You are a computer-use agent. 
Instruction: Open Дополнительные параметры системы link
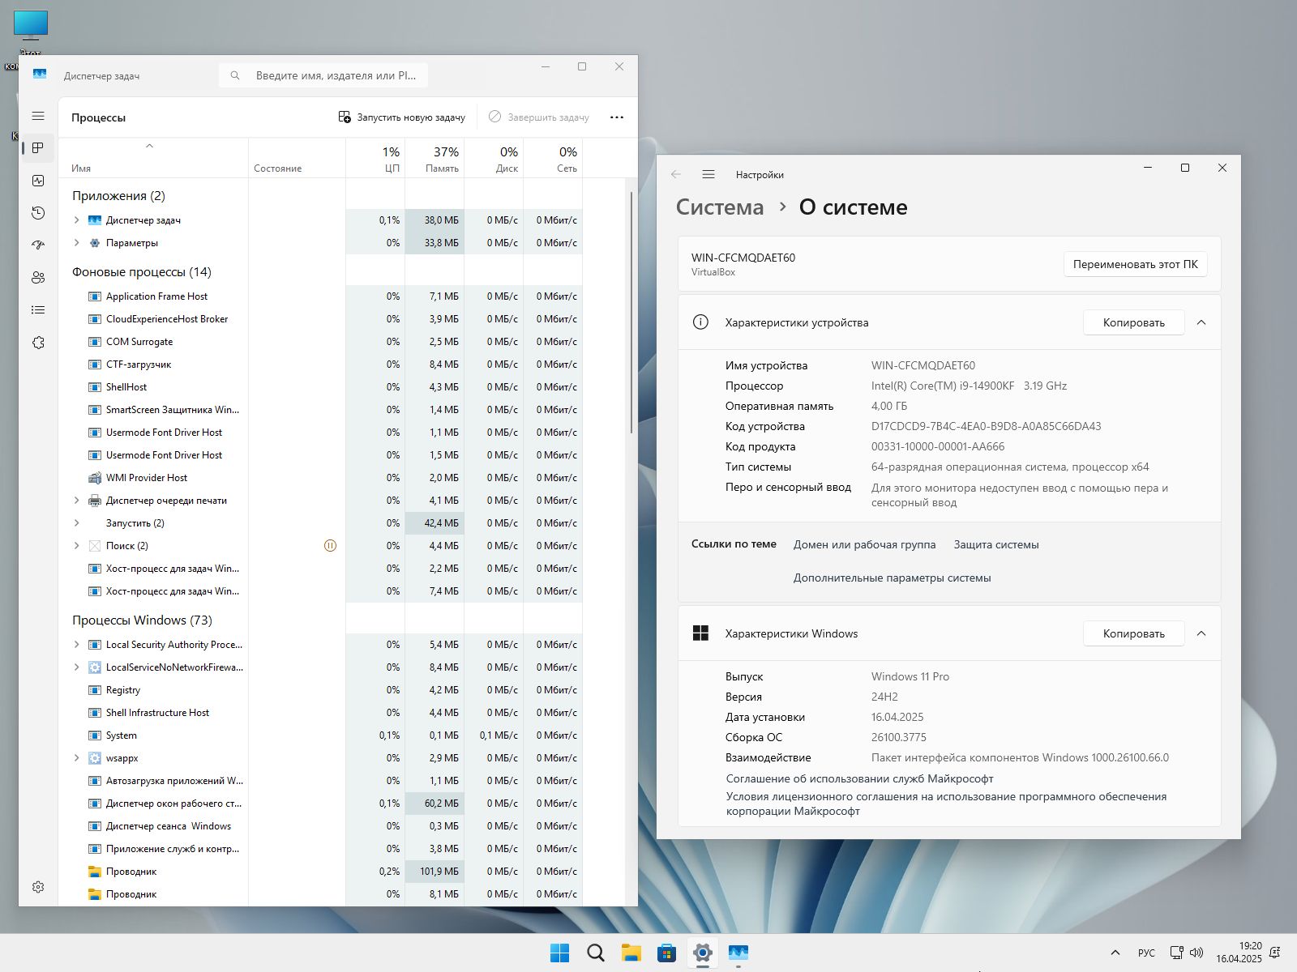[892, 578]
